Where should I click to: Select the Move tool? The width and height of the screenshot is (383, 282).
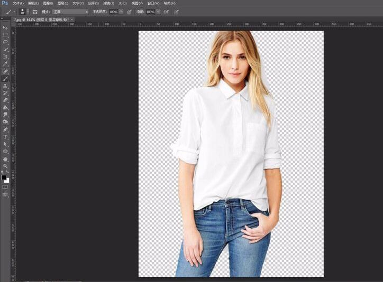click(5, 28)
